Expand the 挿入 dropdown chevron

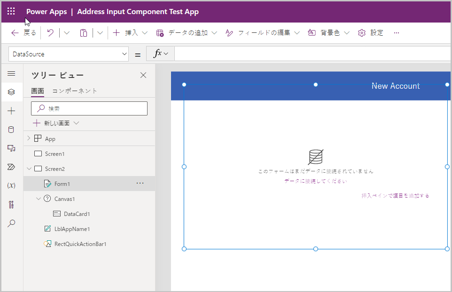point(145,33)
